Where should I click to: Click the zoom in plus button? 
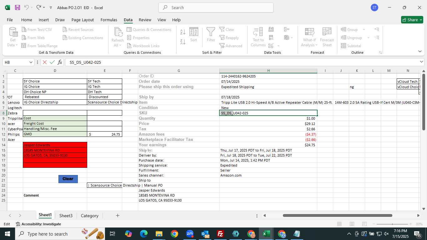(410, 224)
